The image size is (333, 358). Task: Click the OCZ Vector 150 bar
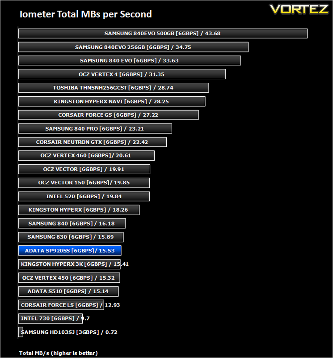click(84, 183)
